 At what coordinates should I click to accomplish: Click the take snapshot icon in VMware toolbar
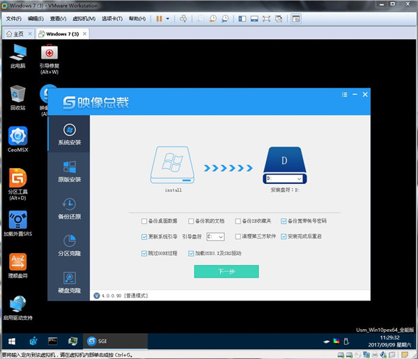[201, 19]
